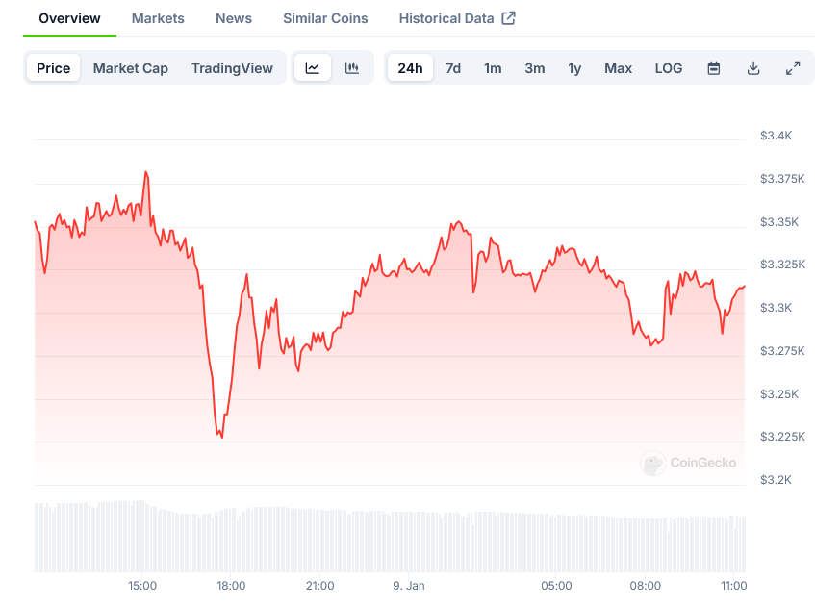Set chart range to 7d
Screen dimensions: 815x606
point(453,68)
